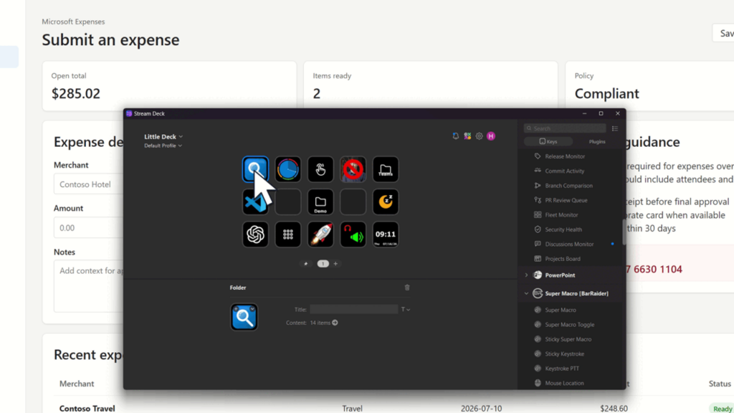Click the Merchant field in expense form
Image resolution: width=734 pixels, height=413 pixels.
tap(88, 184)
